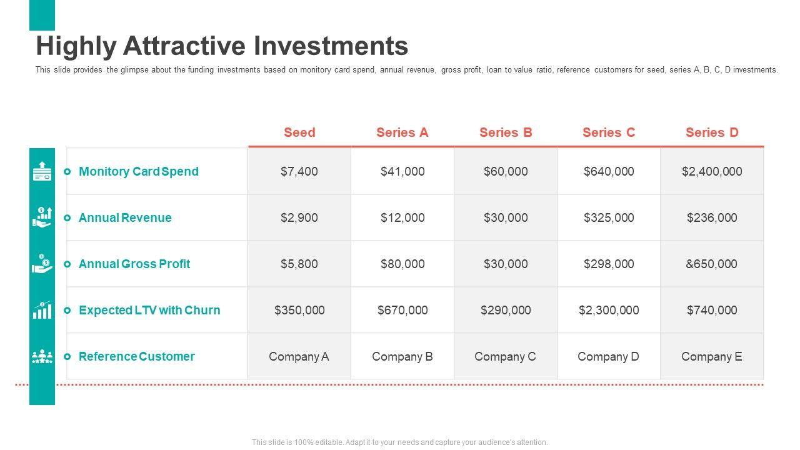Click the annual revenue hand-chart icon

(x=42, y=217)
